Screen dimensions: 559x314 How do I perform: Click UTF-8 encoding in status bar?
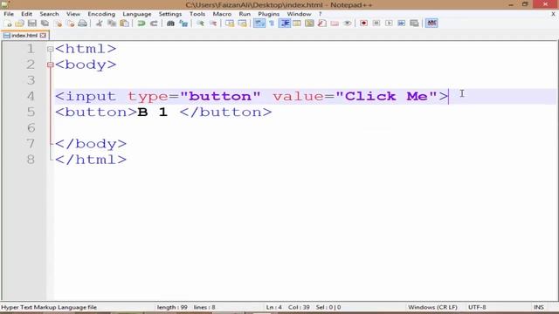tap(477, 307)
